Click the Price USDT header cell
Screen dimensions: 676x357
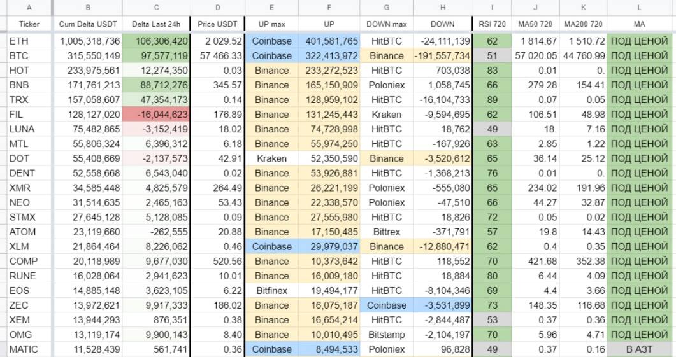coord(217,24)
